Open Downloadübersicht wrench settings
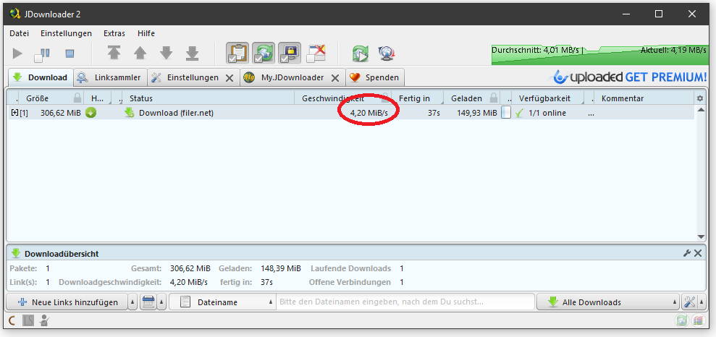 [686, 253]
